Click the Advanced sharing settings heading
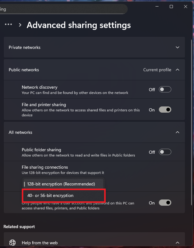 (79, 25)
